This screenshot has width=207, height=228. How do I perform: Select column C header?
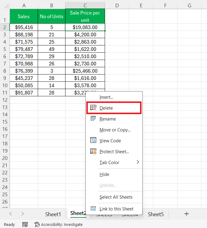click(x=85, y=5)
